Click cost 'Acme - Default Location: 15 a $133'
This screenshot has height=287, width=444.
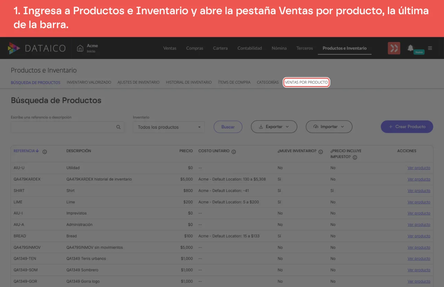point(229,236)
